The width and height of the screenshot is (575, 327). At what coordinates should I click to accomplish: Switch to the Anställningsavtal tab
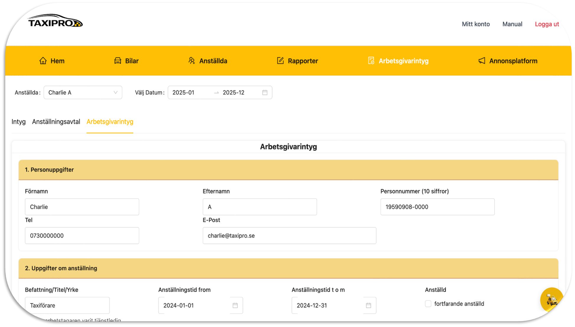pos(56,122)
